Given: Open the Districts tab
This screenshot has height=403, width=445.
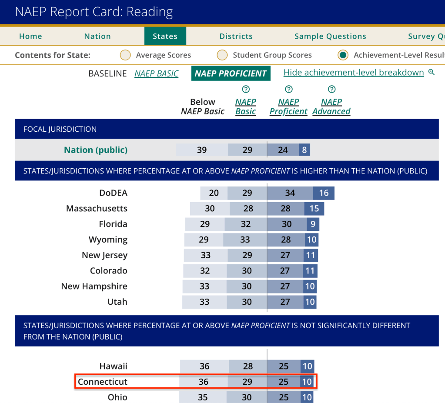Looking at the screenshot, I should click(236, 36).
